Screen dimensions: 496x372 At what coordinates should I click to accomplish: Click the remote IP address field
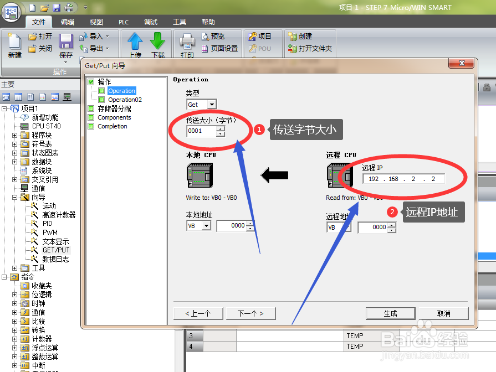pos(403,179)
